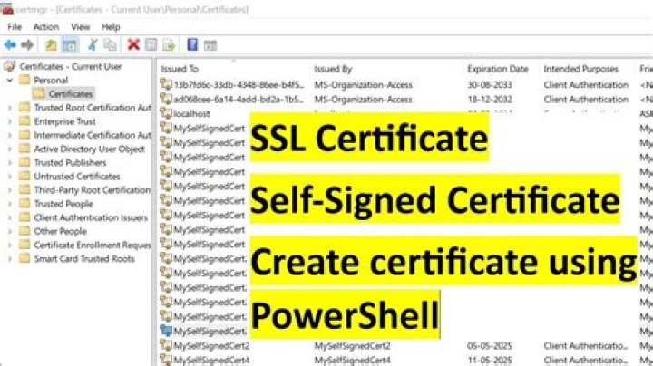Click the Cut scissors toolbar icon

(x=93, y=44)
